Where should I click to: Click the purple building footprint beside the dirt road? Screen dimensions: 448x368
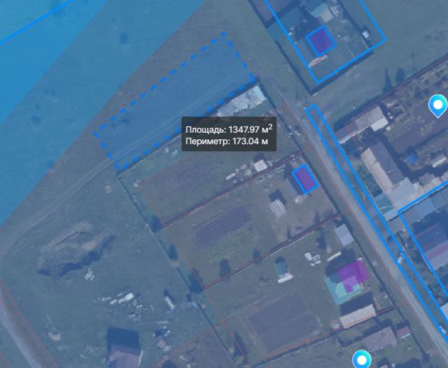(x=305, y=178)
